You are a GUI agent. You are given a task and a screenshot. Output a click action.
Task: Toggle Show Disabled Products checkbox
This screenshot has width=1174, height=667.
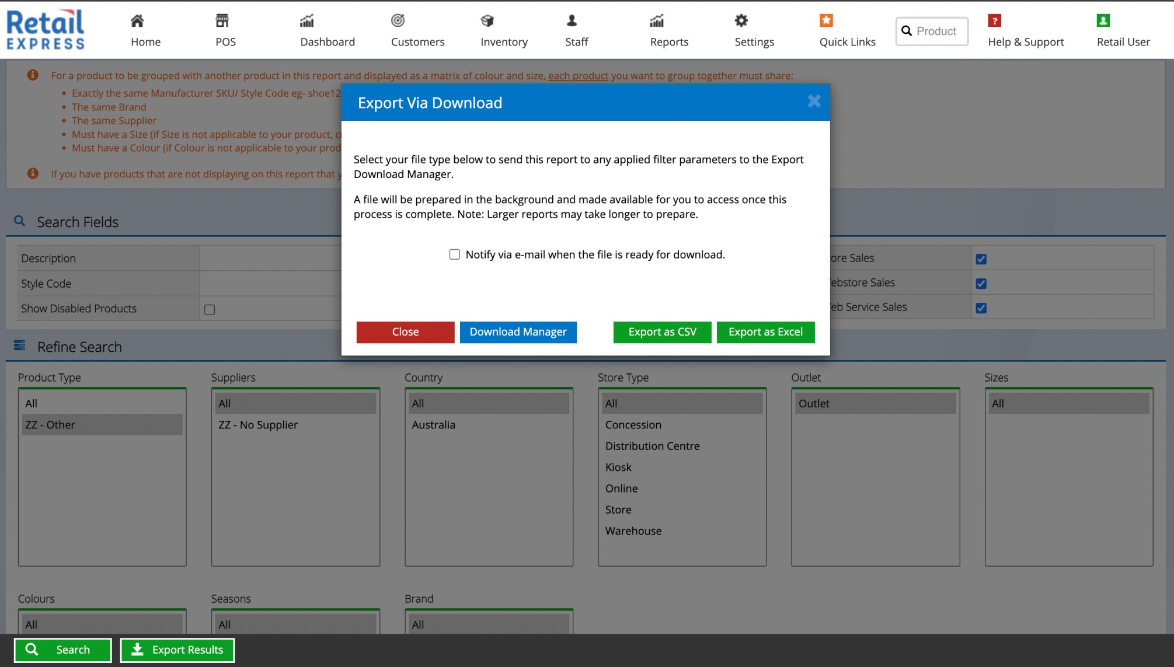pyautogui.click(x=210, y=310)
